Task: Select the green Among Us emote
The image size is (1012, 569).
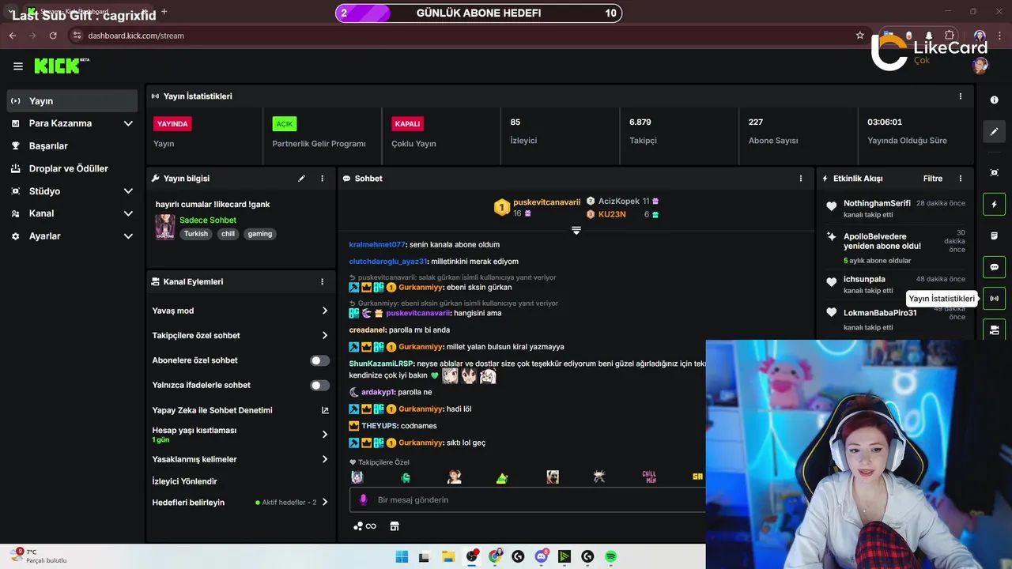Action: pyautogui.click(x=405, y=477)
